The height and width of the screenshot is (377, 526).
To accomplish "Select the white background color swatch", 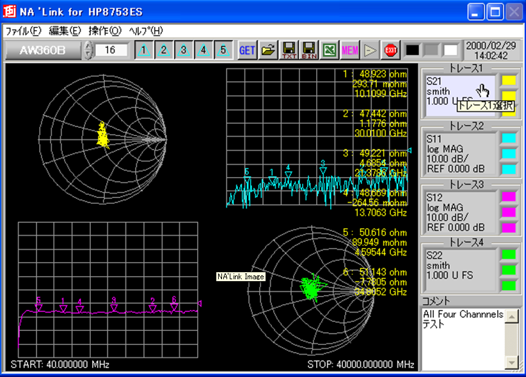I will tap(450, 50).
